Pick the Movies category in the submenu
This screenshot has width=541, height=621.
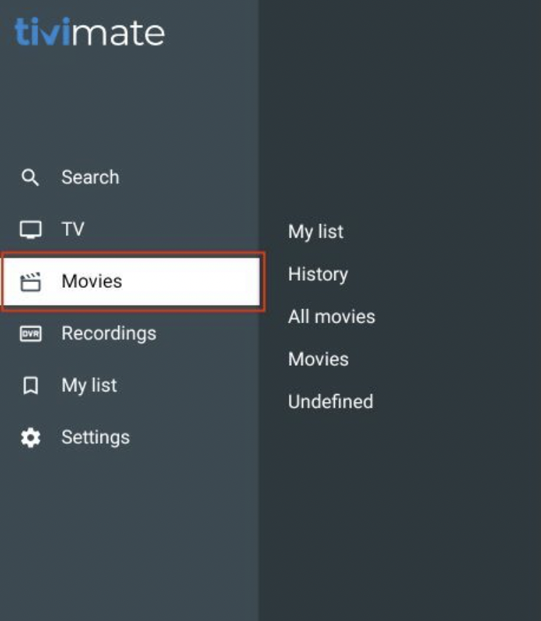pos(318,359)
